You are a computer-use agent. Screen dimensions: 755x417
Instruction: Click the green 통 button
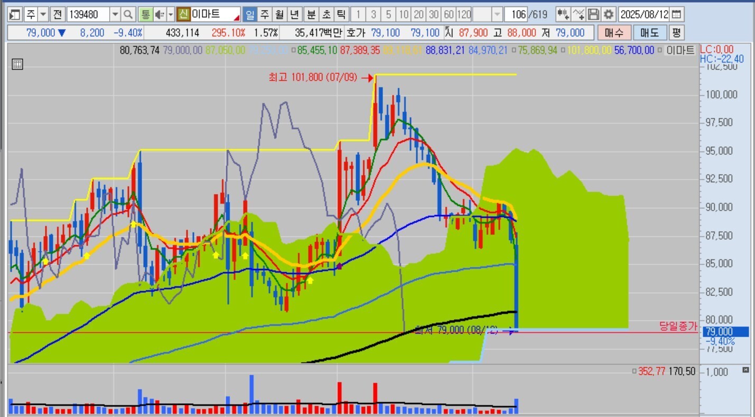[145, 14]
